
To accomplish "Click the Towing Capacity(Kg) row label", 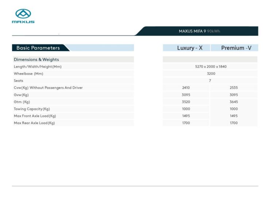I will tap(32, 109).
